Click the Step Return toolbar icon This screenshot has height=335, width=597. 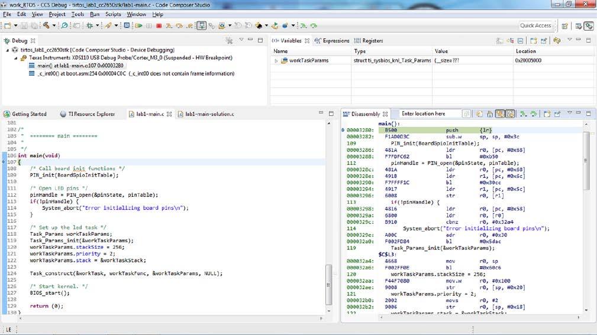[189, 25]
